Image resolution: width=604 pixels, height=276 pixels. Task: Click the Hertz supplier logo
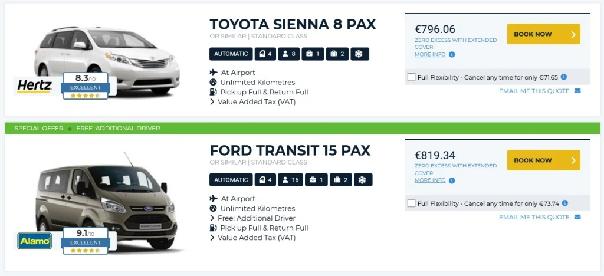34,85
